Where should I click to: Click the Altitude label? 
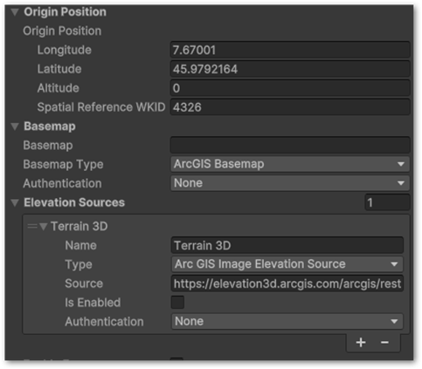point(59,88)
